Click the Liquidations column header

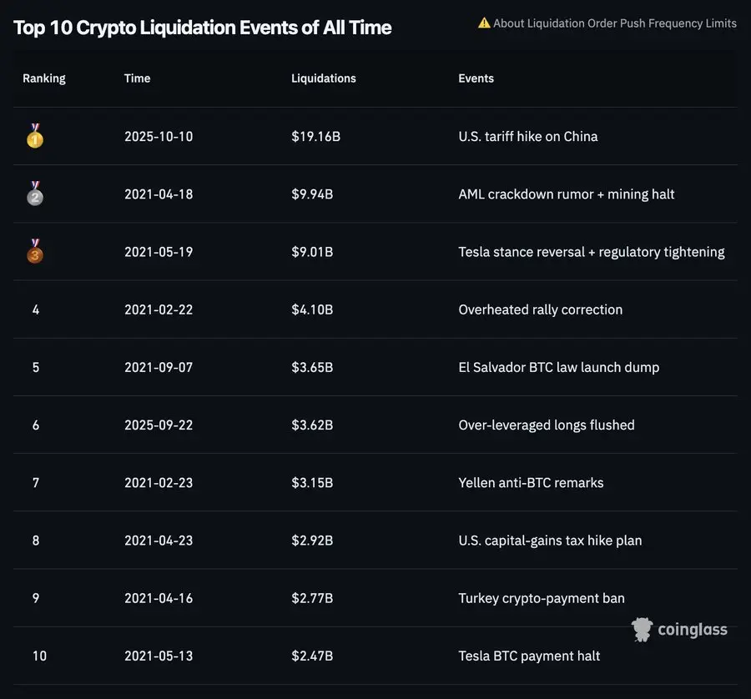click(x=324, y=78)
